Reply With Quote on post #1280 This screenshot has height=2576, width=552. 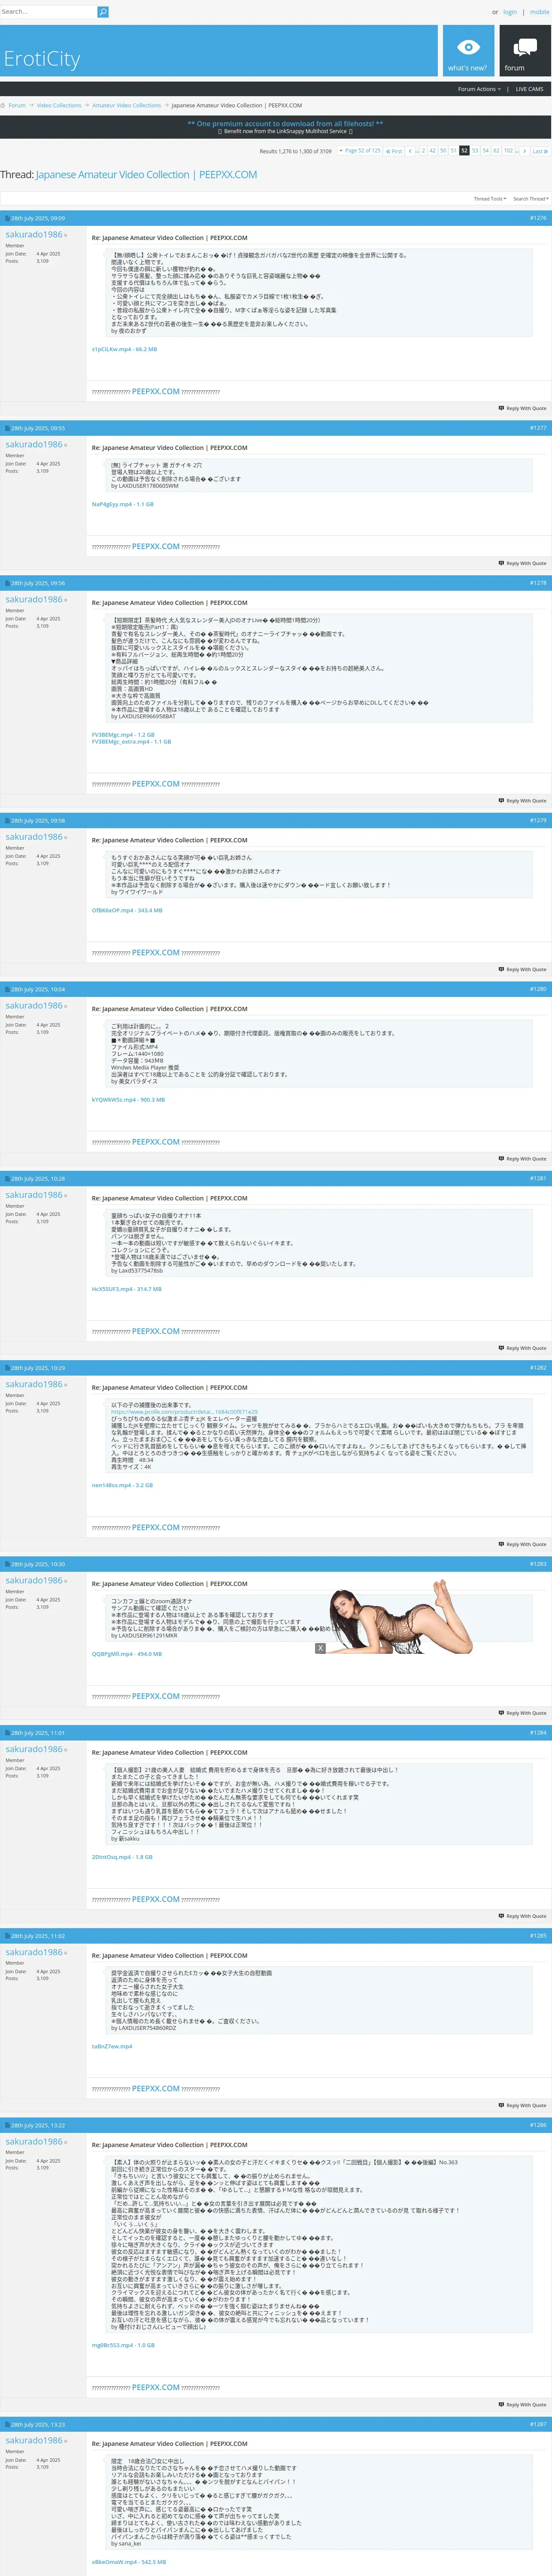[x=522, y=1159]
